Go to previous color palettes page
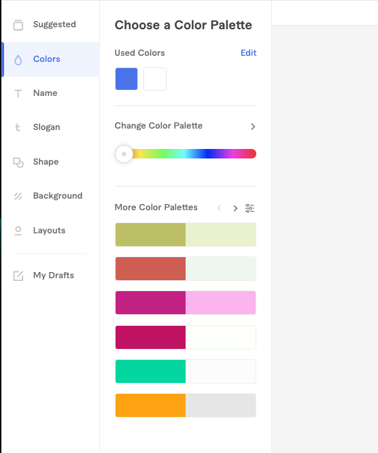This screenshot has height=453, width=378. 220,207
